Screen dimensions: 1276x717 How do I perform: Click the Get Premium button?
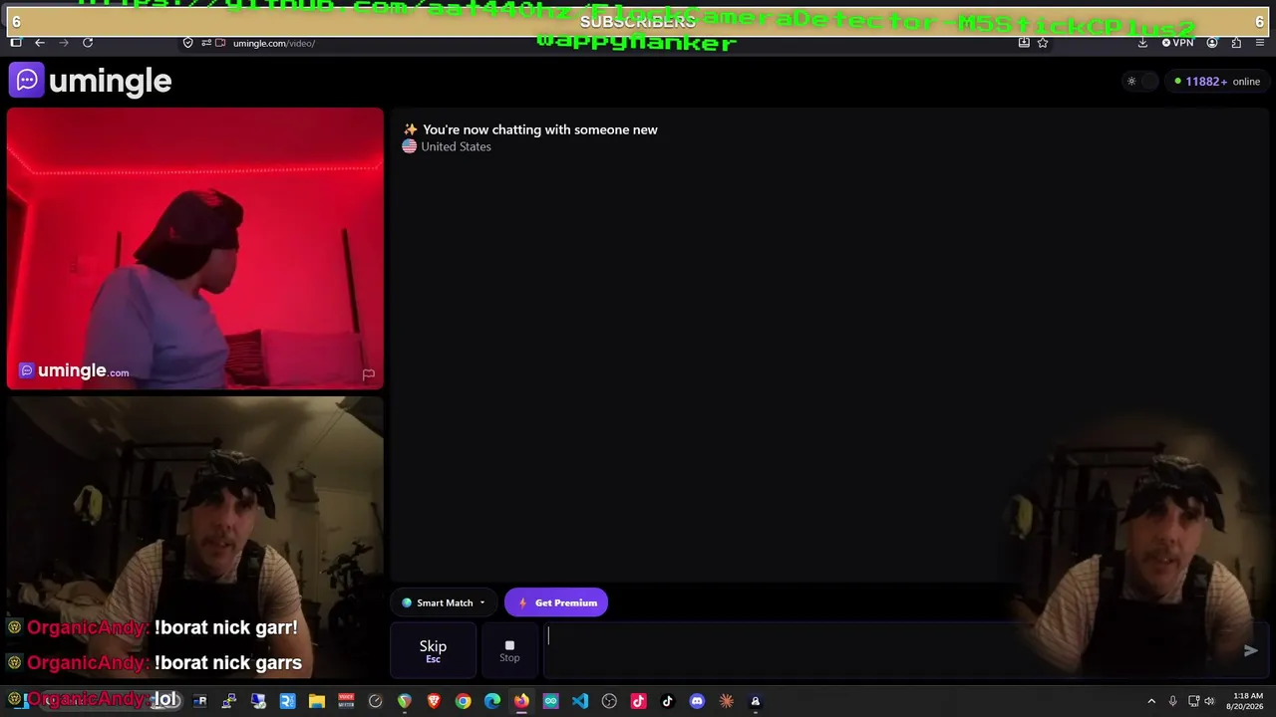556,602
